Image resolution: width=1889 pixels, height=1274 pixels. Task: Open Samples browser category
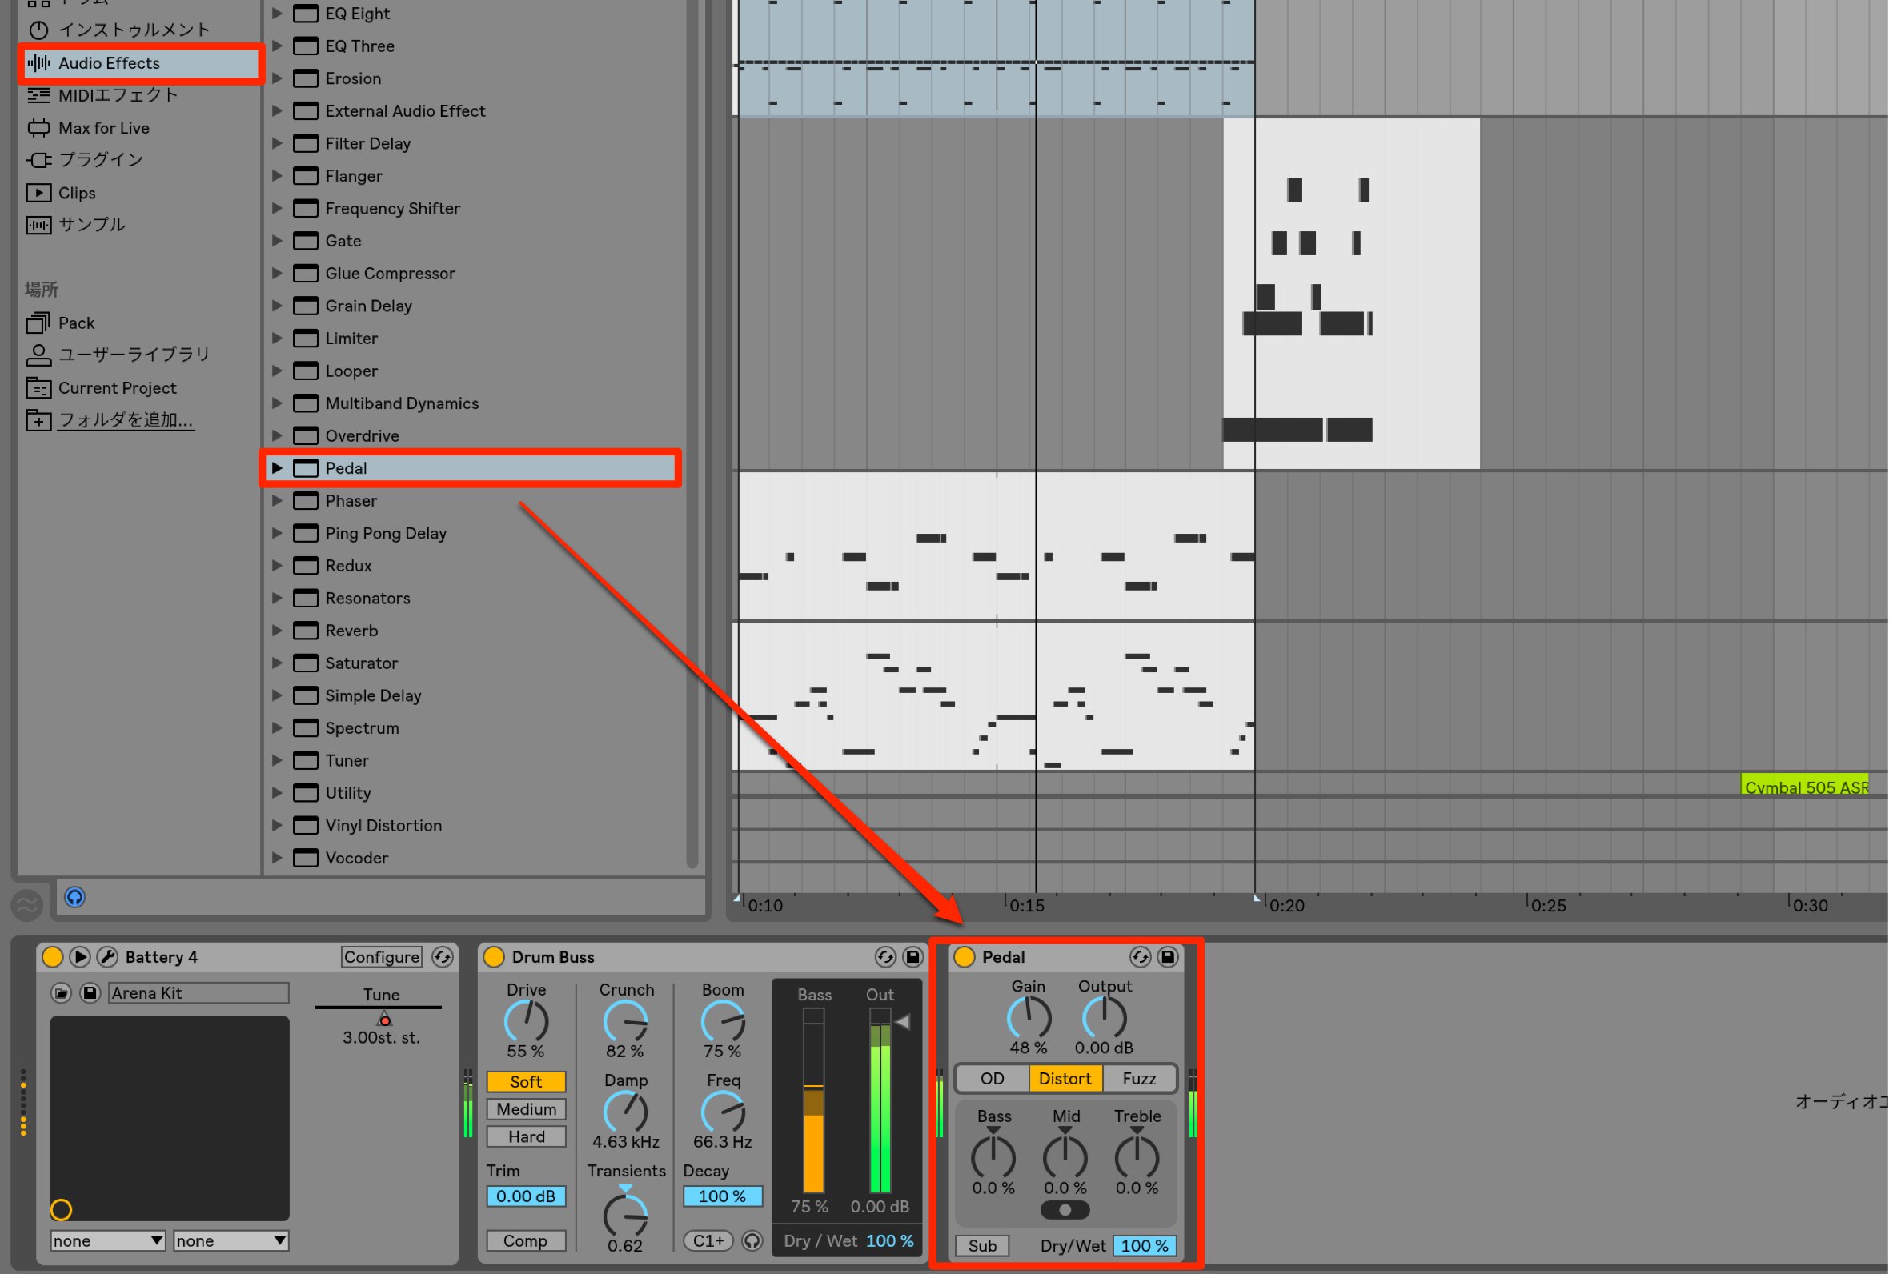click(x=75, y=225)
